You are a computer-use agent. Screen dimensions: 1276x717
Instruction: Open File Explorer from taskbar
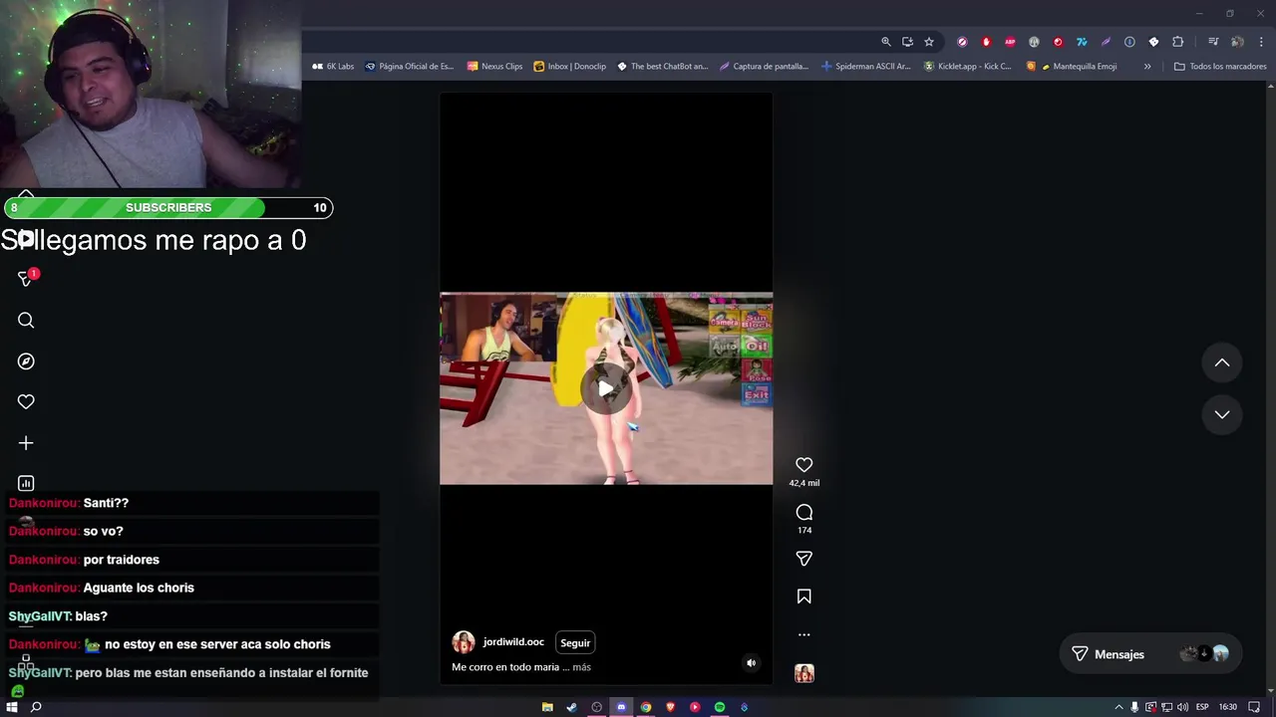[x=547, y=707]
